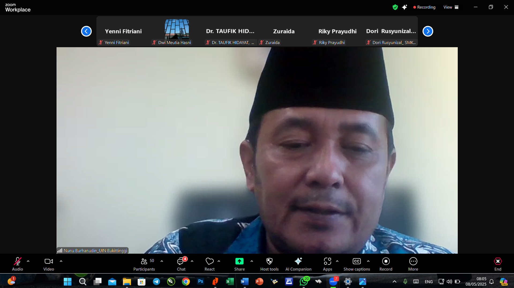Click the red End meeting button
This screenshot has width=514, height=288.
[x=498, y=264]
